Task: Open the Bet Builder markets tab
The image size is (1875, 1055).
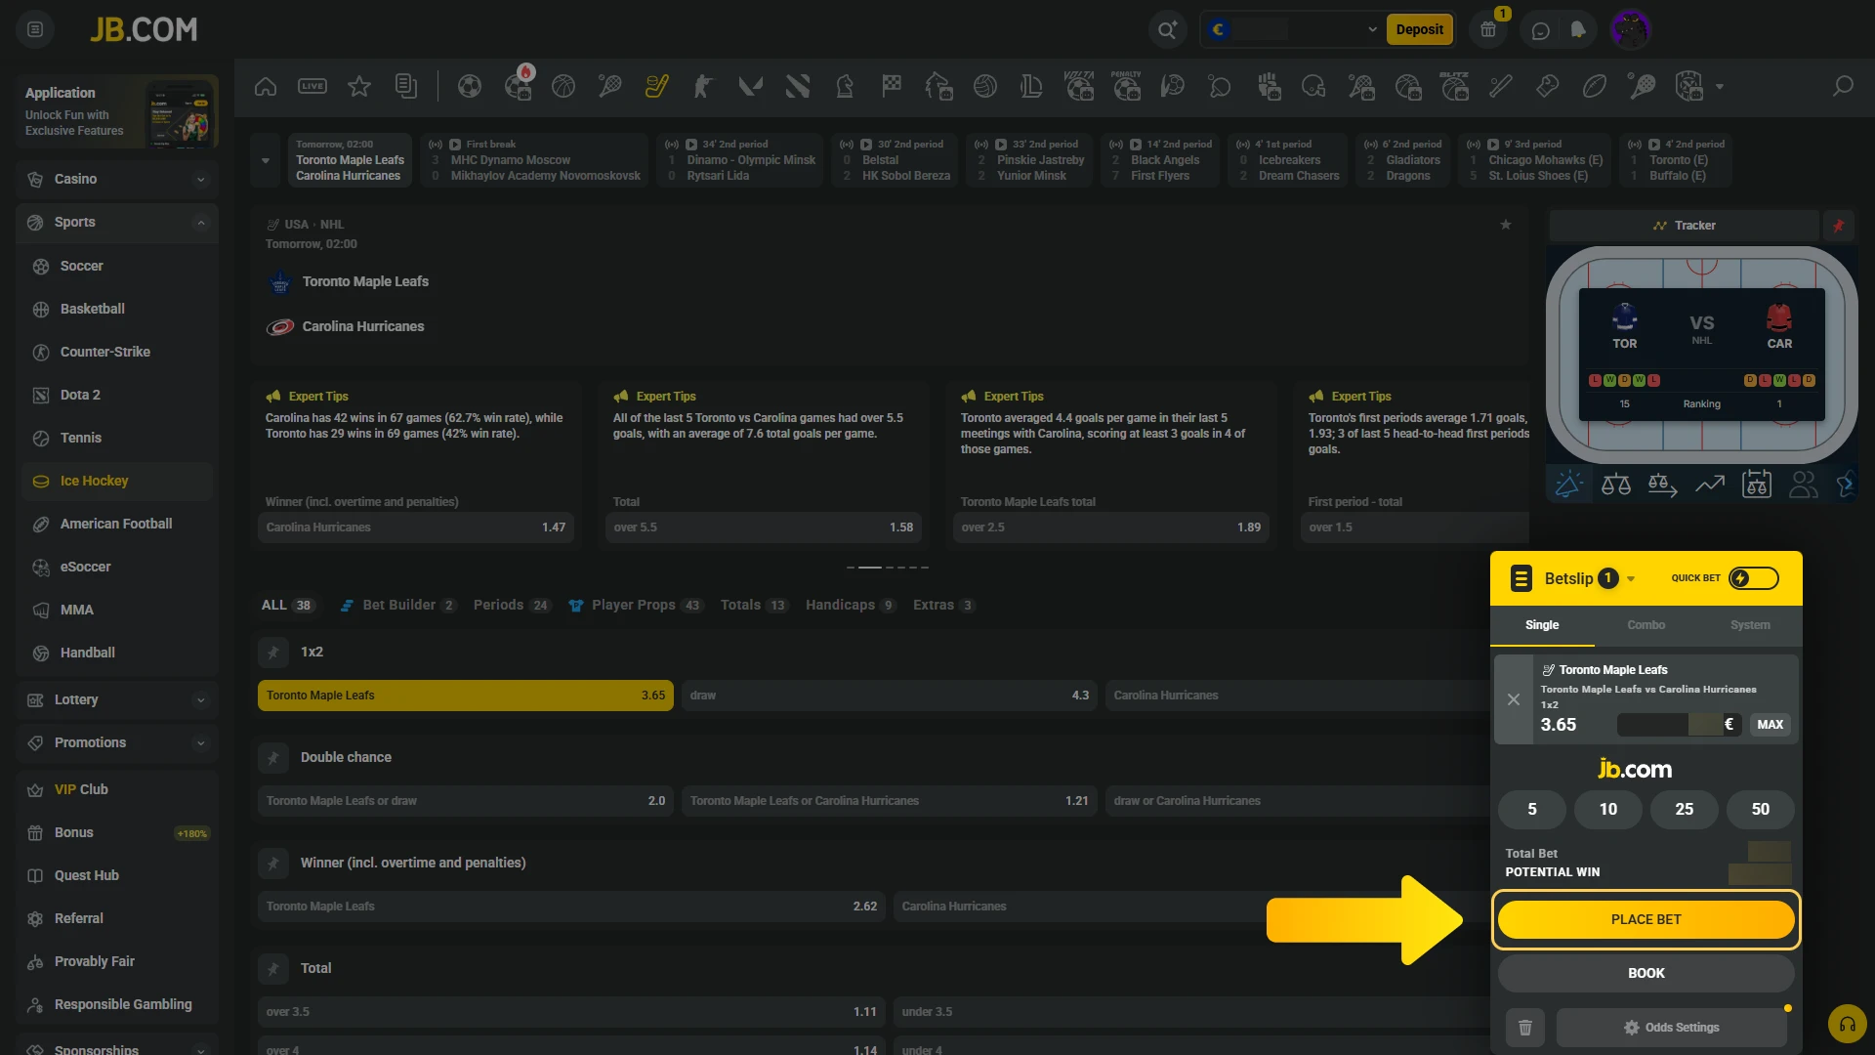Action: (398, 605)
